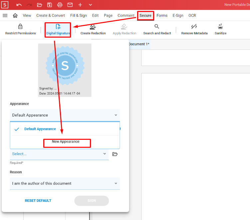
Task: Open the hamburger menu icon
Action: (x=5, y=15)
